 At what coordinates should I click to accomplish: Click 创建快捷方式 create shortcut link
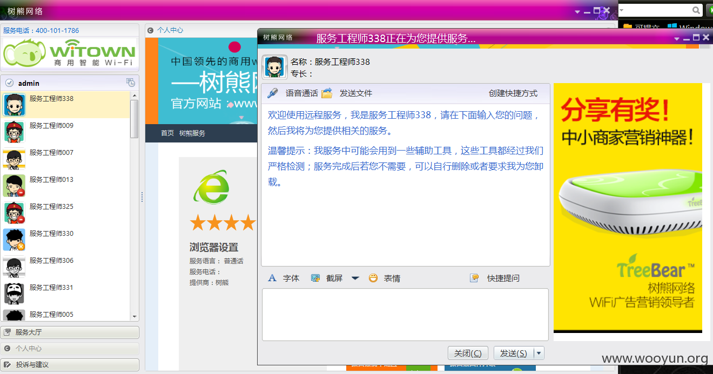(513, 93)
